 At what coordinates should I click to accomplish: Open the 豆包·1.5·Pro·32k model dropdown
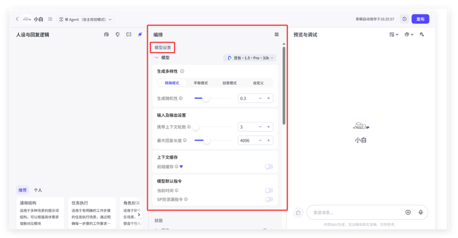point(250,58)
